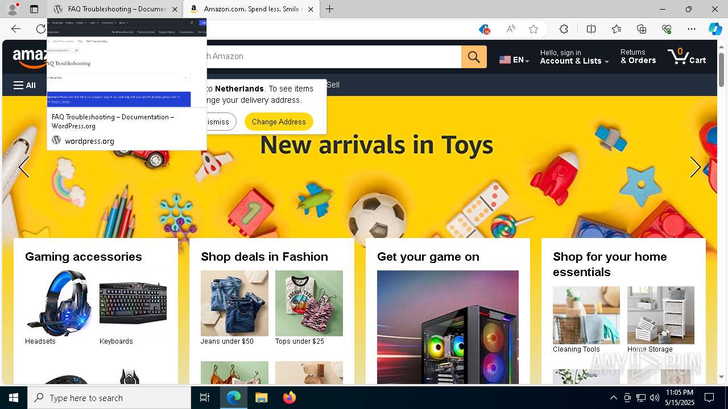Open Firefox from the taskbar
The image size is (728, 409).
click(x=289, y=398)
